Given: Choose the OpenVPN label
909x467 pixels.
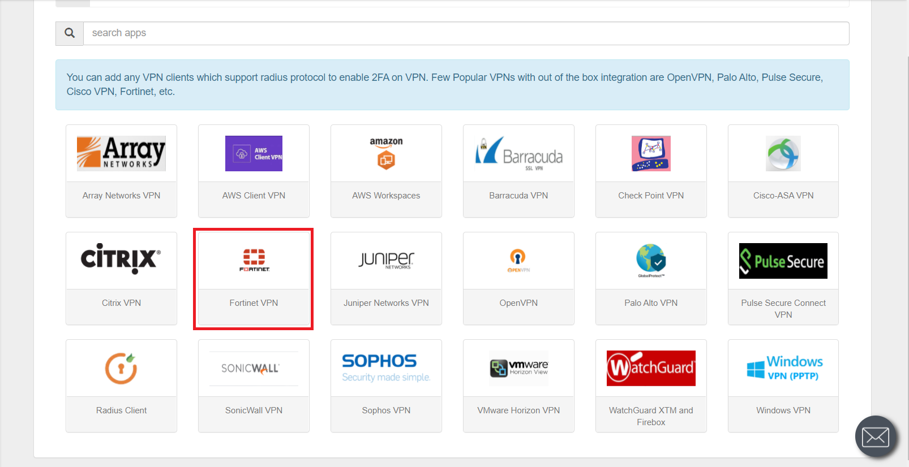Looking at the screenshot, I should pos(518,303).
